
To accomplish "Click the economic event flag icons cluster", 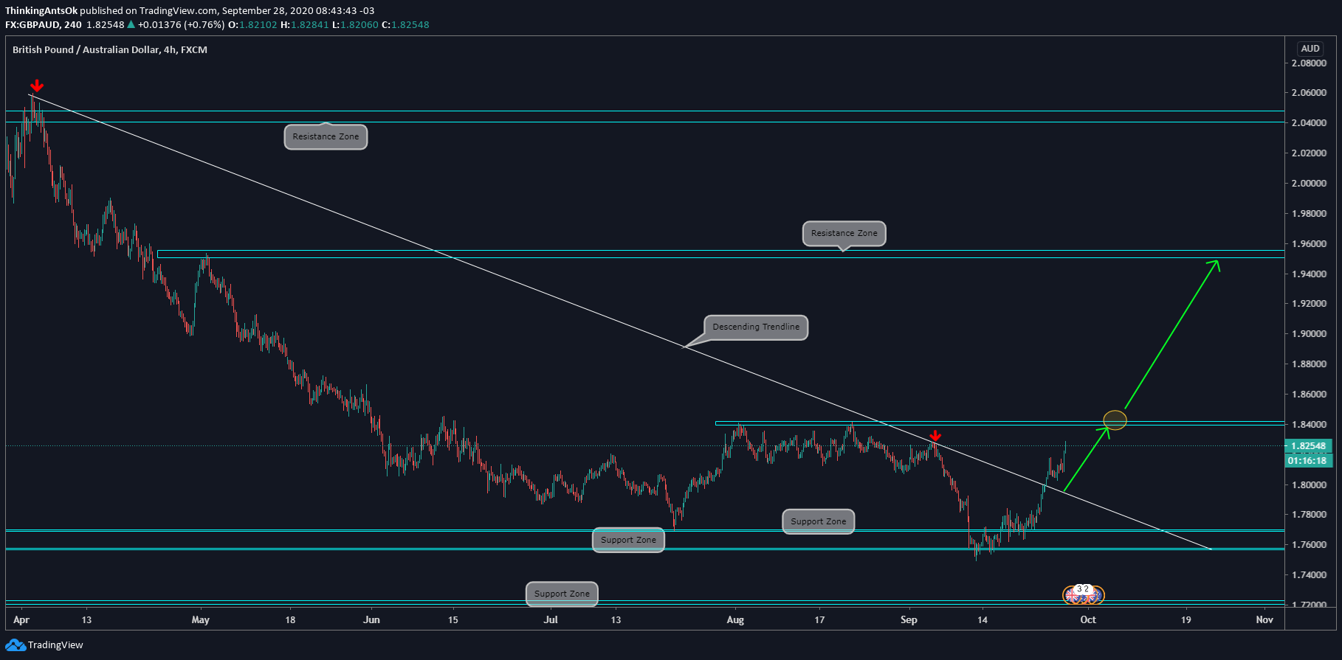I will (x=1084, y=594).
